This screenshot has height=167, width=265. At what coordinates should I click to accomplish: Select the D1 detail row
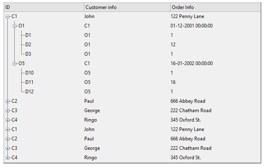coord(28,35)
